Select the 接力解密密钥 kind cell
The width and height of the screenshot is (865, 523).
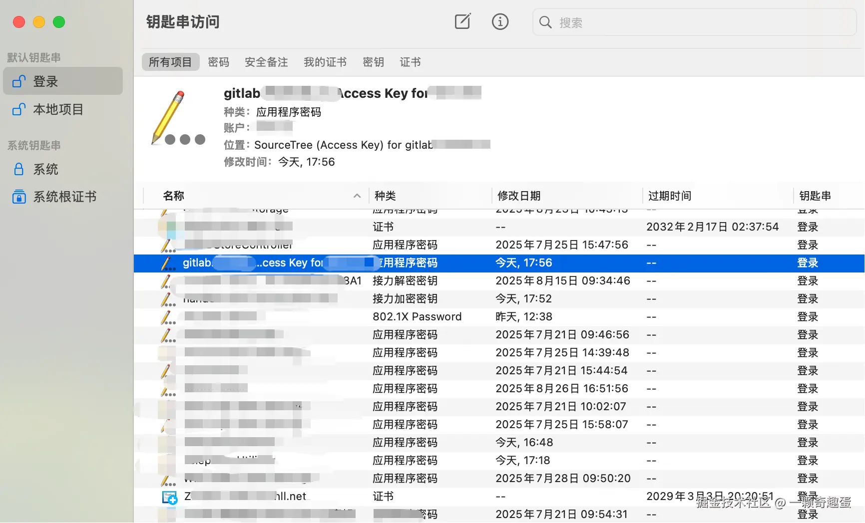click(405, 281)
